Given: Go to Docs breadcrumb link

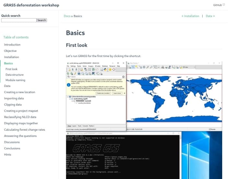Looking at the screenshot, I should tap(67, 16).
